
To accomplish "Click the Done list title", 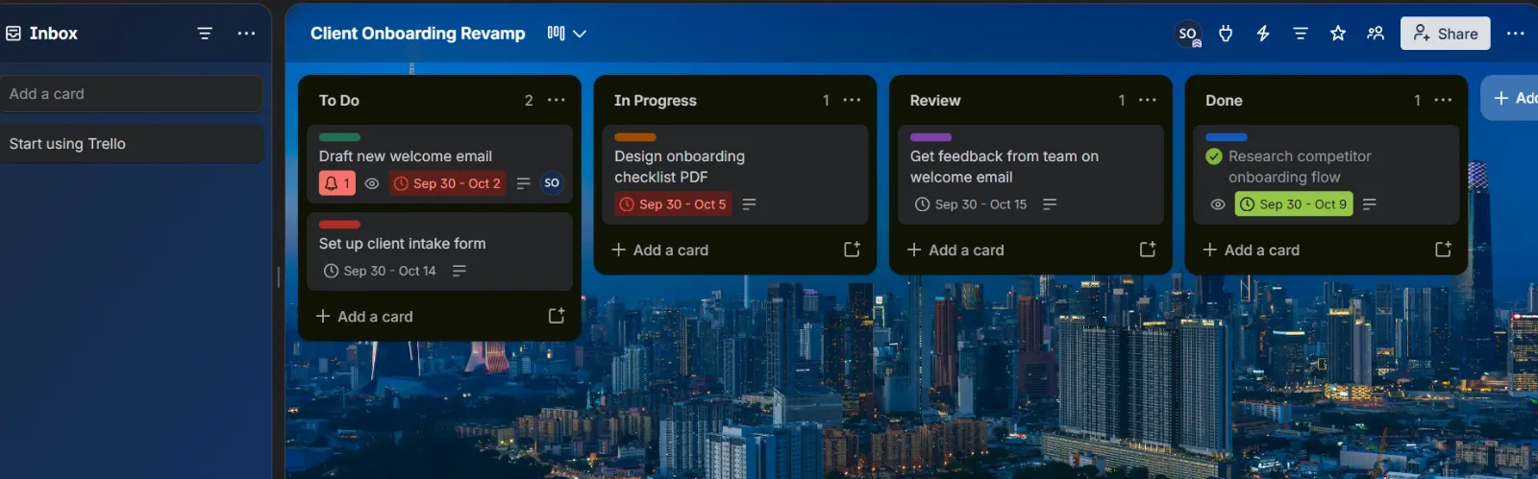I will (1224, 101).
